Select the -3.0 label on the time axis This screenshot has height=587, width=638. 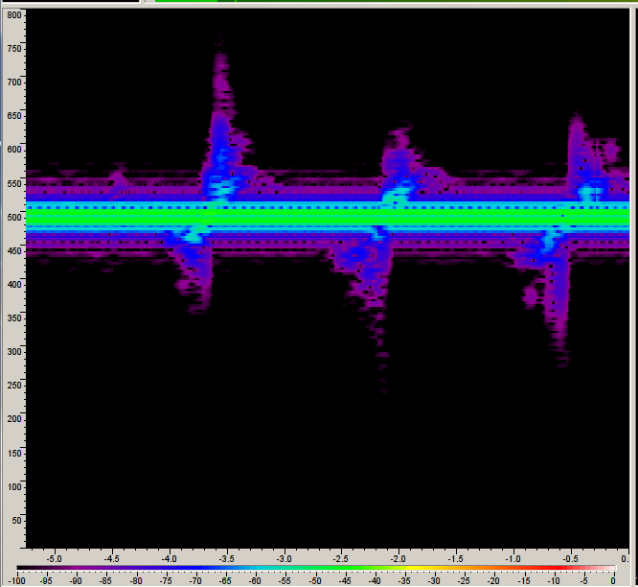284,559
